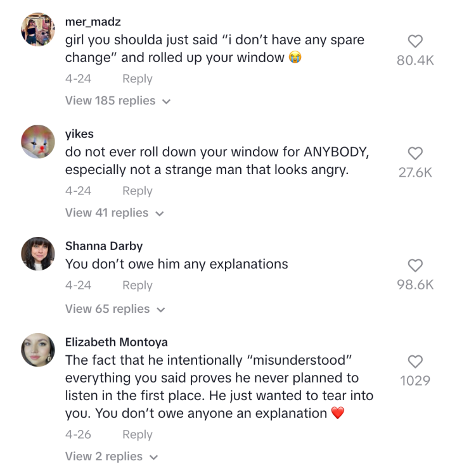Reply to the yikes comment
Image resolution: width=450 pixels, height=473 pixels.
138,191
